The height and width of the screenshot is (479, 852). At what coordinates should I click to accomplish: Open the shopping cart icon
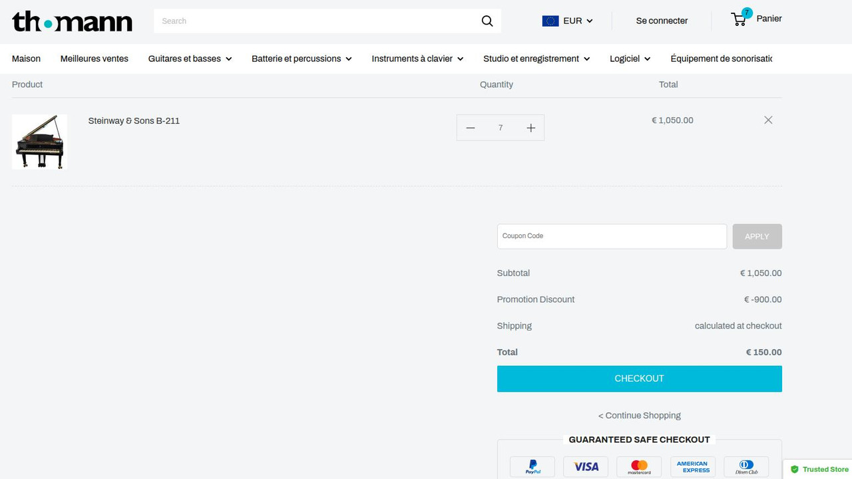(739, 19)
